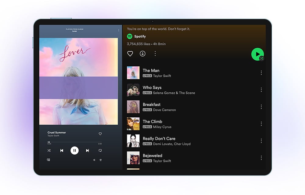The width and height of the screenshot is (305, 195).
Task: Toggle repeat mode in player
Action: (x=100, y=150)
